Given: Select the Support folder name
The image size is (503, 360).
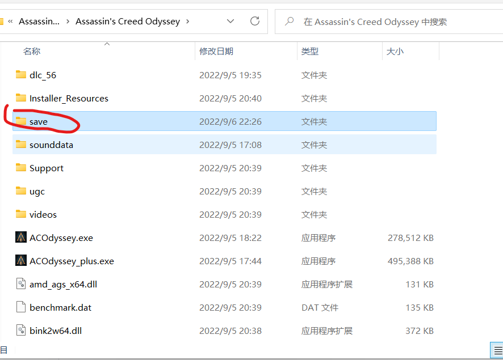Looking at the screenshot, I should pos(47,168).
